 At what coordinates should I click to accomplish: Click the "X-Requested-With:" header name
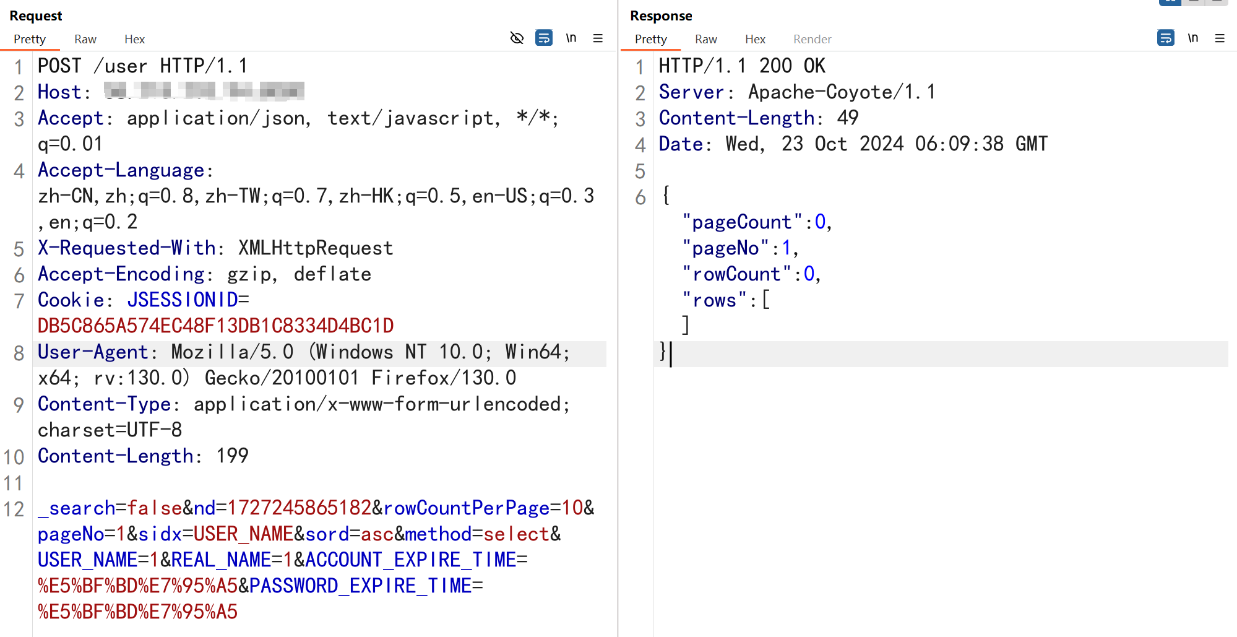pos(131,248)
